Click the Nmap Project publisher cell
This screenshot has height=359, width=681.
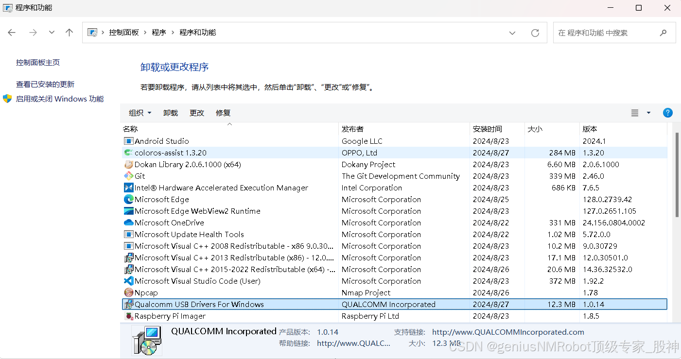[x=366, y=292]
